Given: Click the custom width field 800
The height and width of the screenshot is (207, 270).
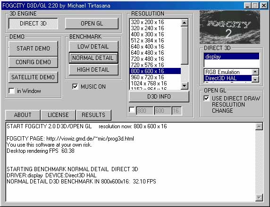Looking at the screenshot, I should click(144, 111).
